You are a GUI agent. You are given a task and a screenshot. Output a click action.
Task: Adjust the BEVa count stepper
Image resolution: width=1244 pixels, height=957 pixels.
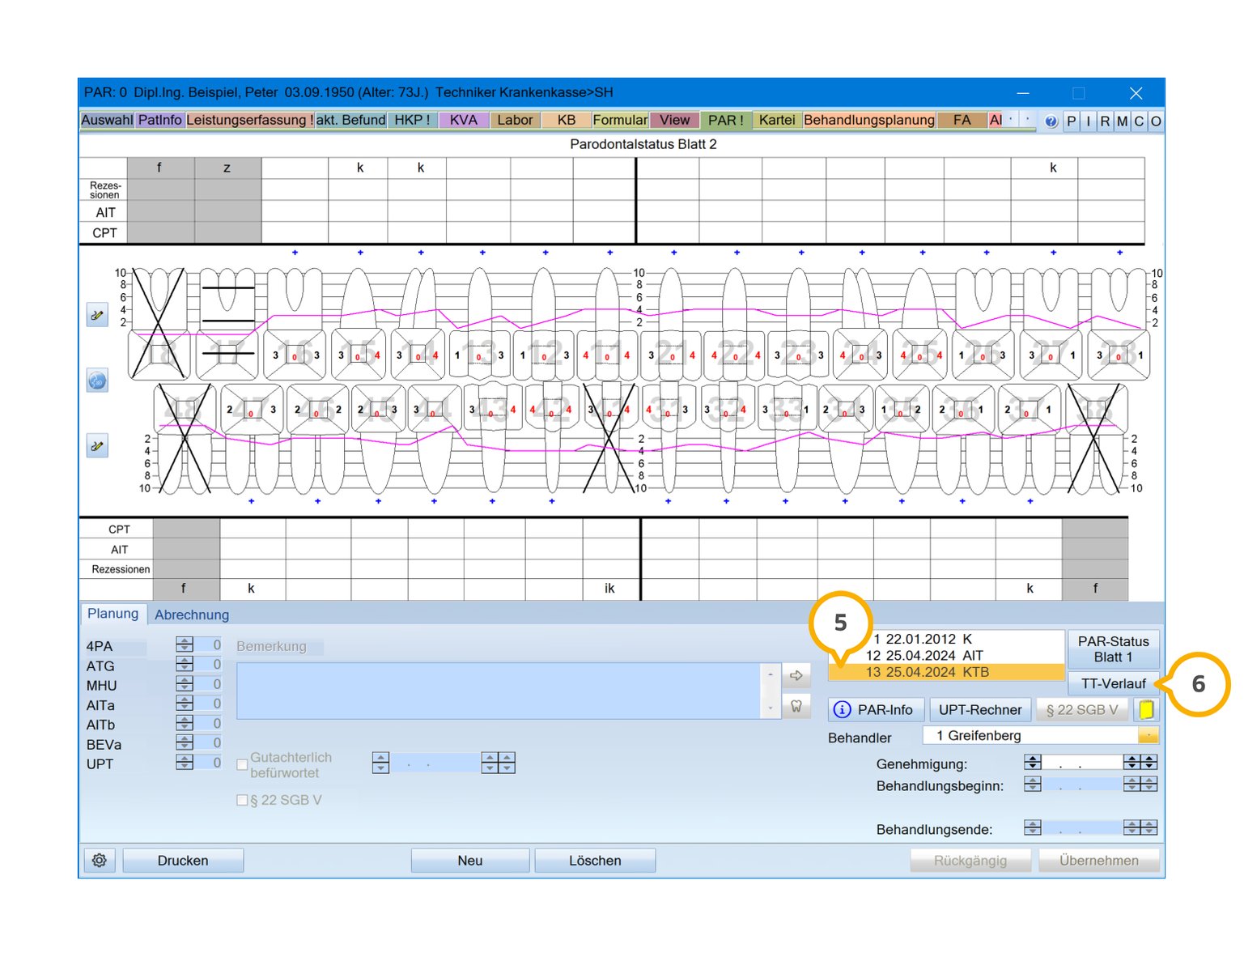coord(185,742)
